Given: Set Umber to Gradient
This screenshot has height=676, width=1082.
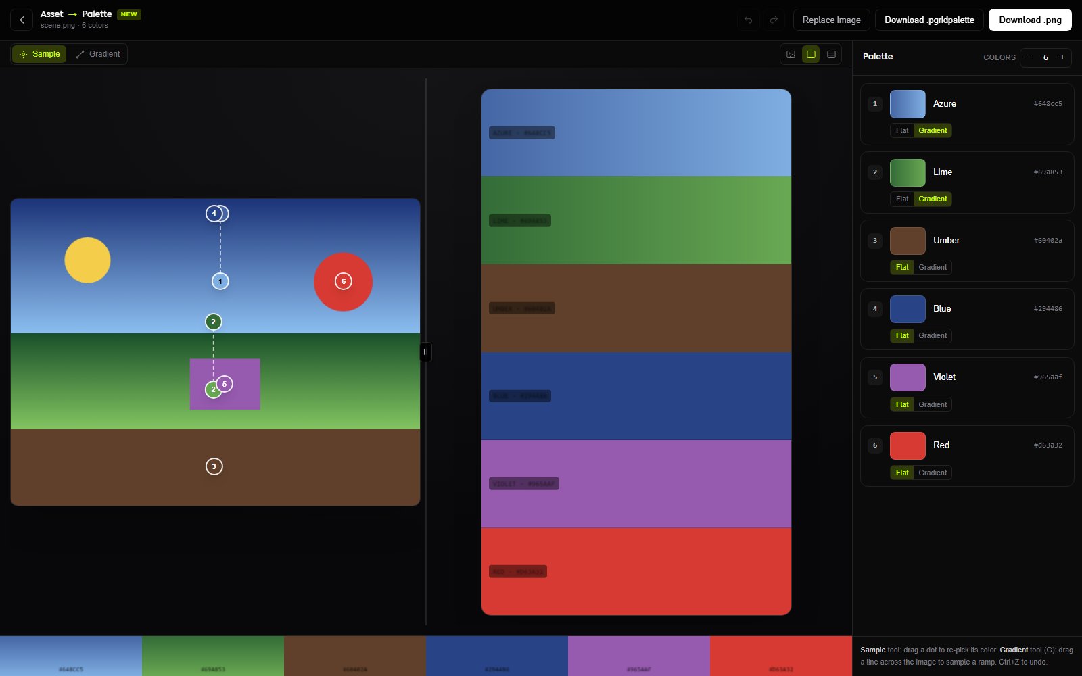Looking at the screenshot, I should [933, 267].
